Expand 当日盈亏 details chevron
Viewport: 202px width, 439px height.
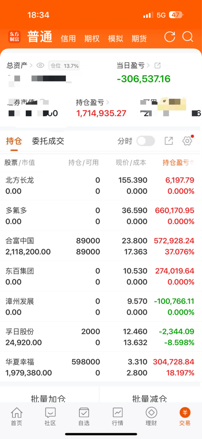click(x=148, y=65)
